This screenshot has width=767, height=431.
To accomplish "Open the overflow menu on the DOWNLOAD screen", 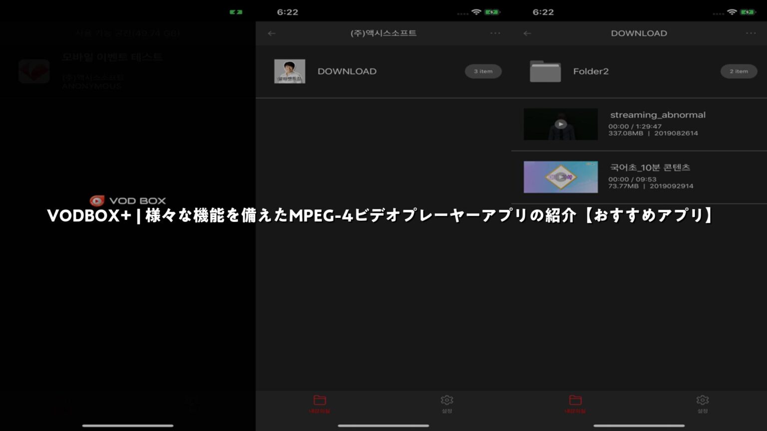I will 751,33.
